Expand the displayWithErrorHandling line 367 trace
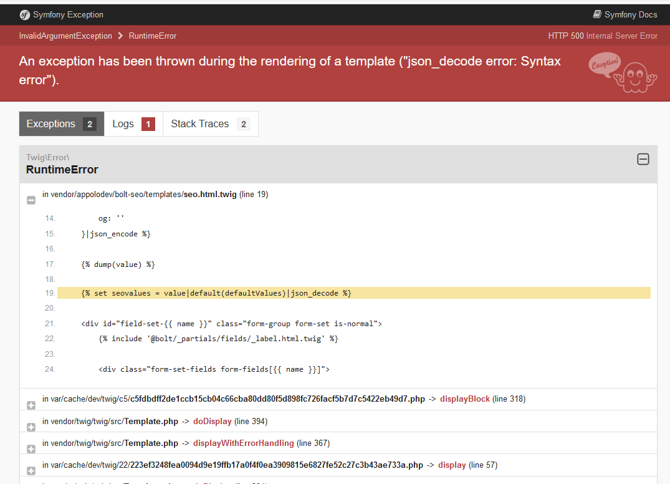670x484 pixels. (31, 449)
